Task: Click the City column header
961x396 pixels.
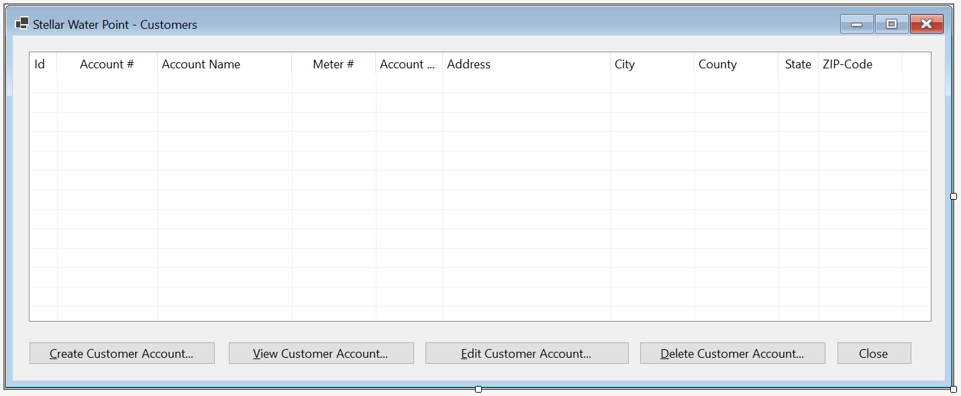Action: click(x=652, y=64)
